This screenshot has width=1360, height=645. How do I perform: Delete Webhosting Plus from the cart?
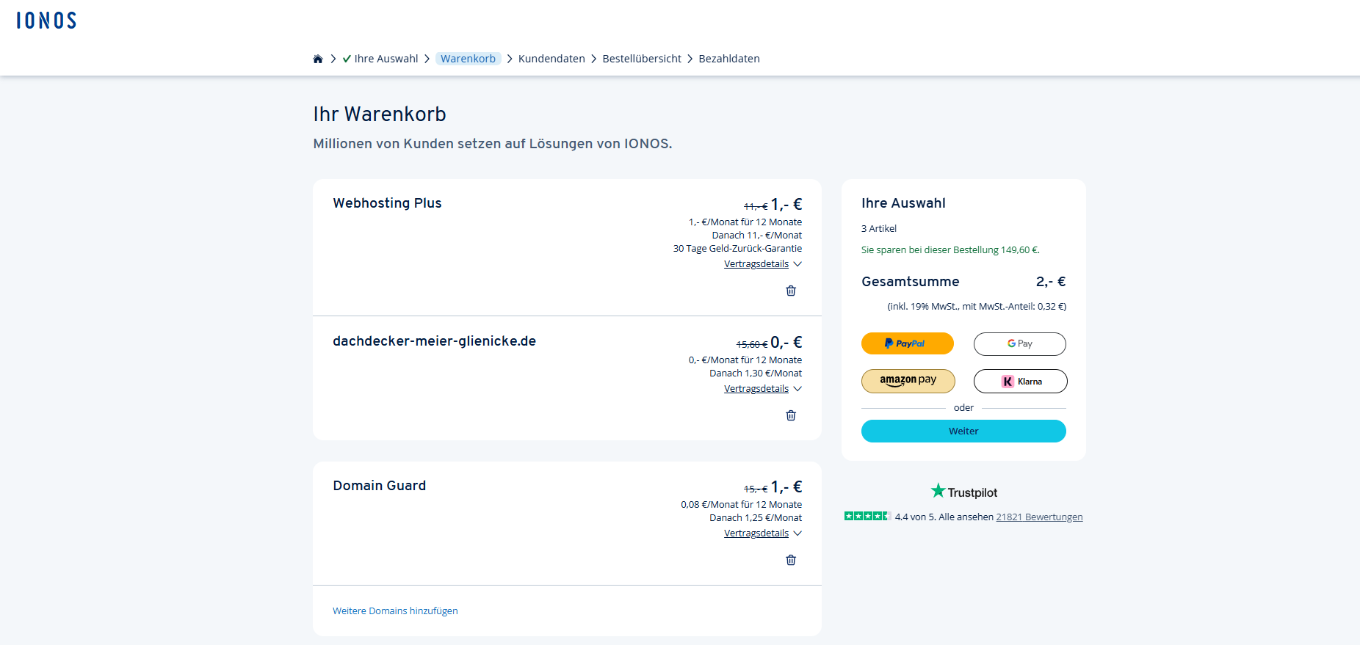(x=791, y=291)
